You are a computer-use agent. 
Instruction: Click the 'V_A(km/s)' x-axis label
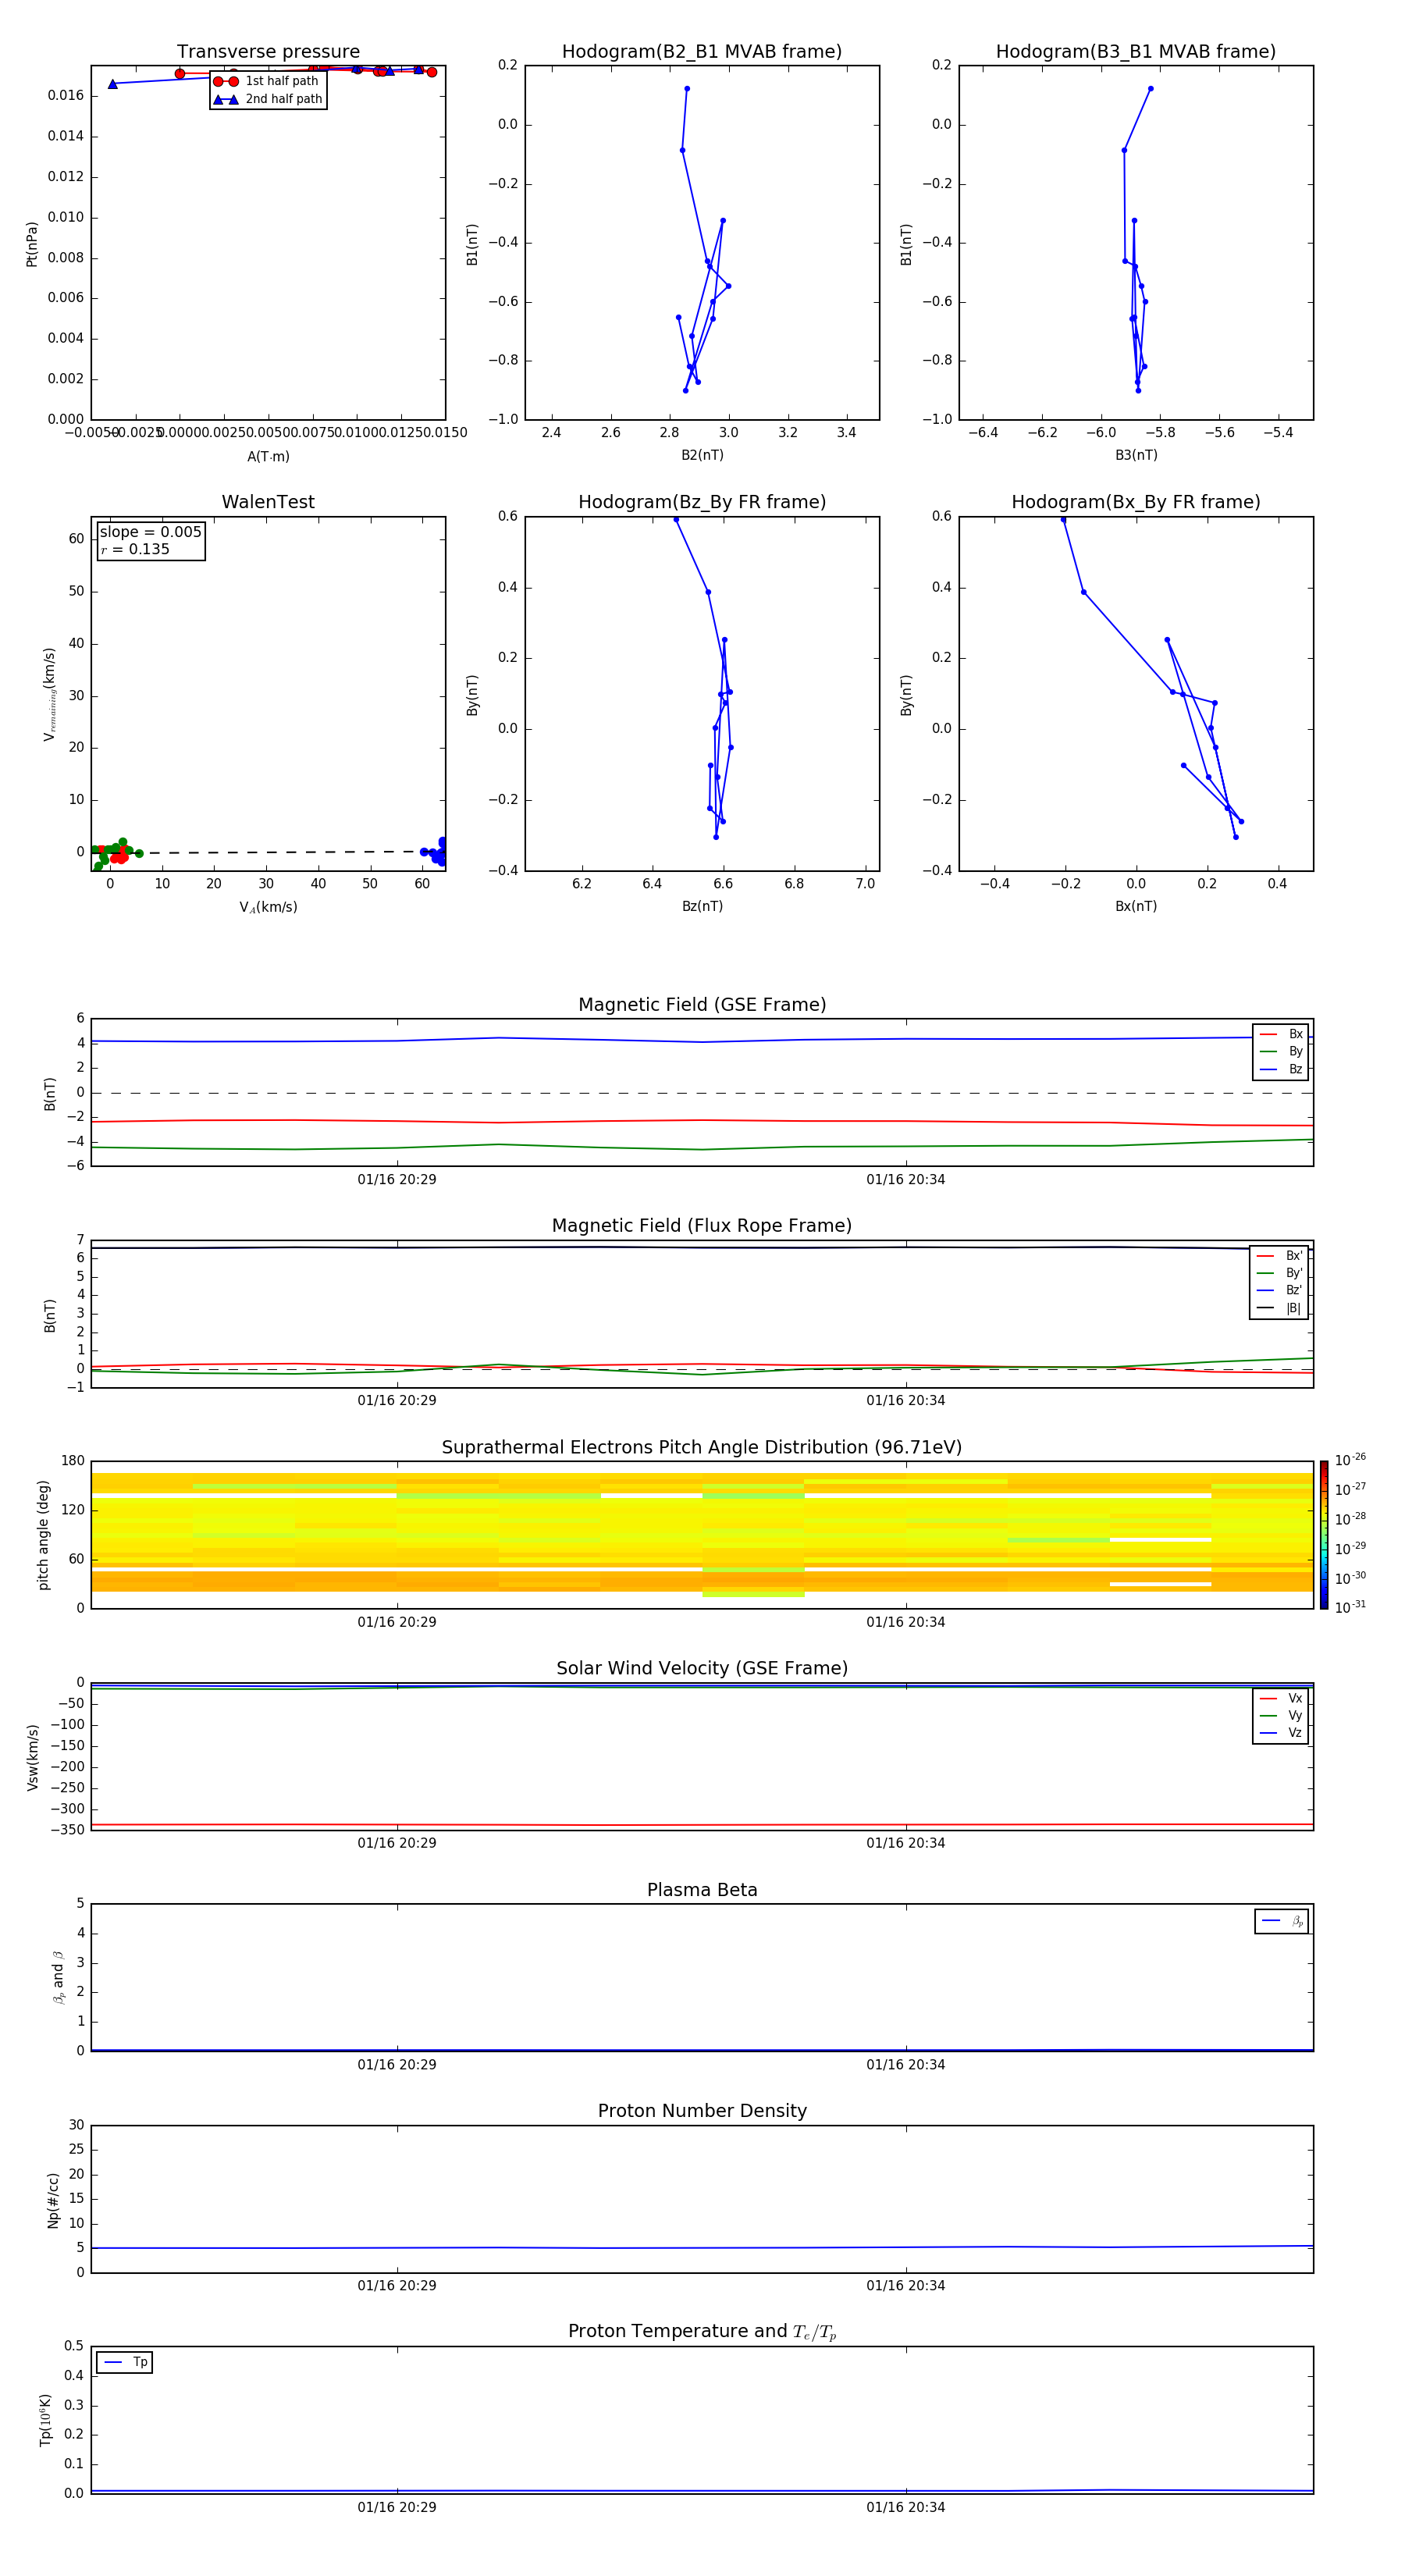268,907
